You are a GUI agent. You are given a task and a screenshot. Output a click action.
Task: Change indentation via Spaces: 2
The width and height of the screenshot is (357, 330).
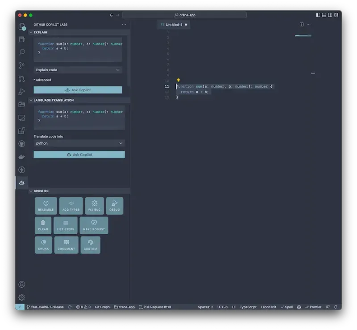(x=206, y=307)
